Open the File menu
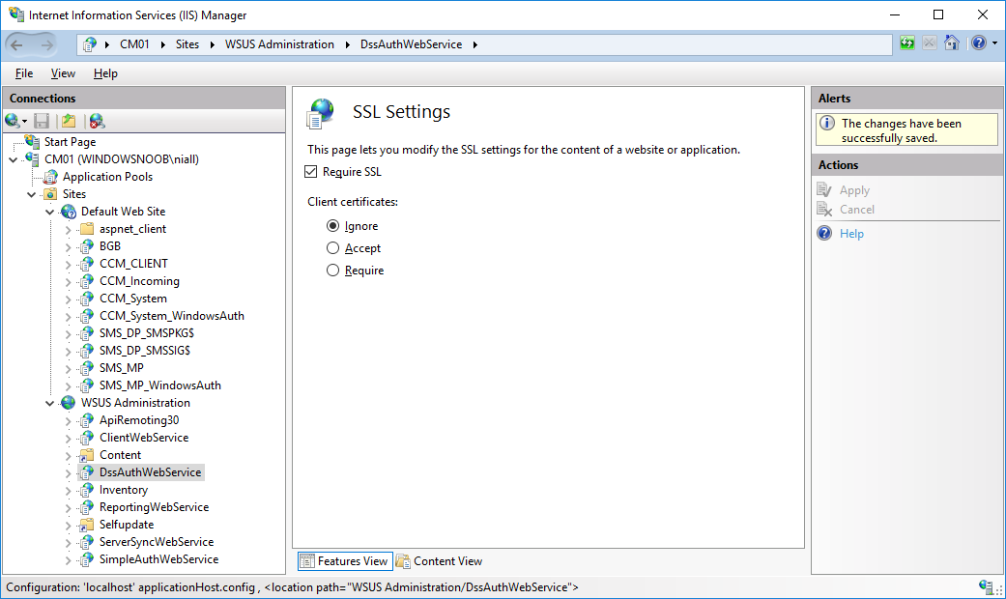 [24, 73]
